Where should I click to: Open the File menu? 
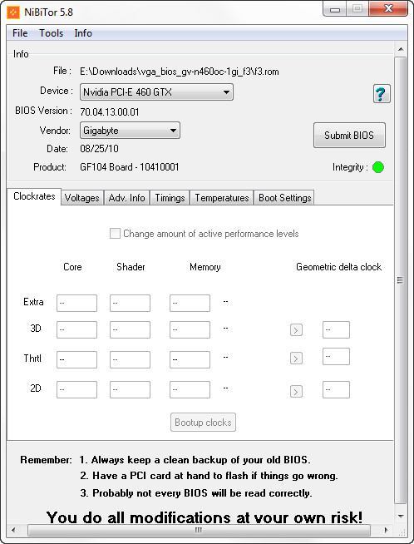click(x=20, y=33)
